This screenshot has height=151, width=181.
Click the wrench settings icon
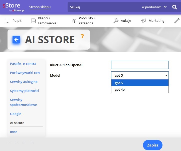pos(177,21)
